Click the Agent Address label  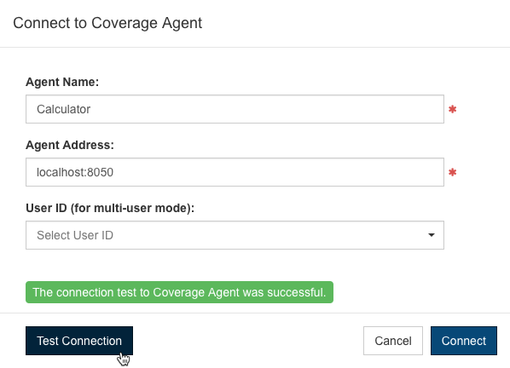click(x=70, y=145)
